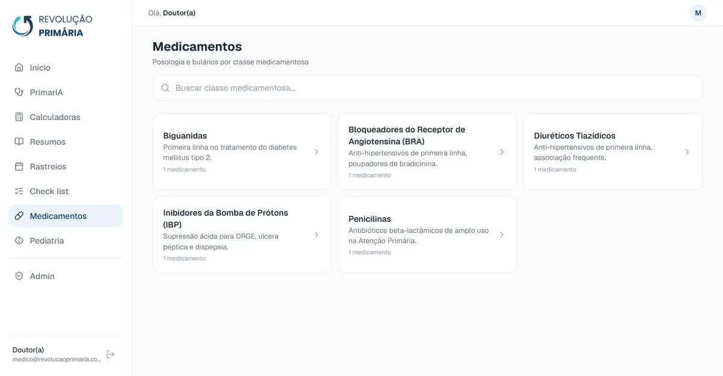Click the search magnifier icon

(x=165, y=88)
